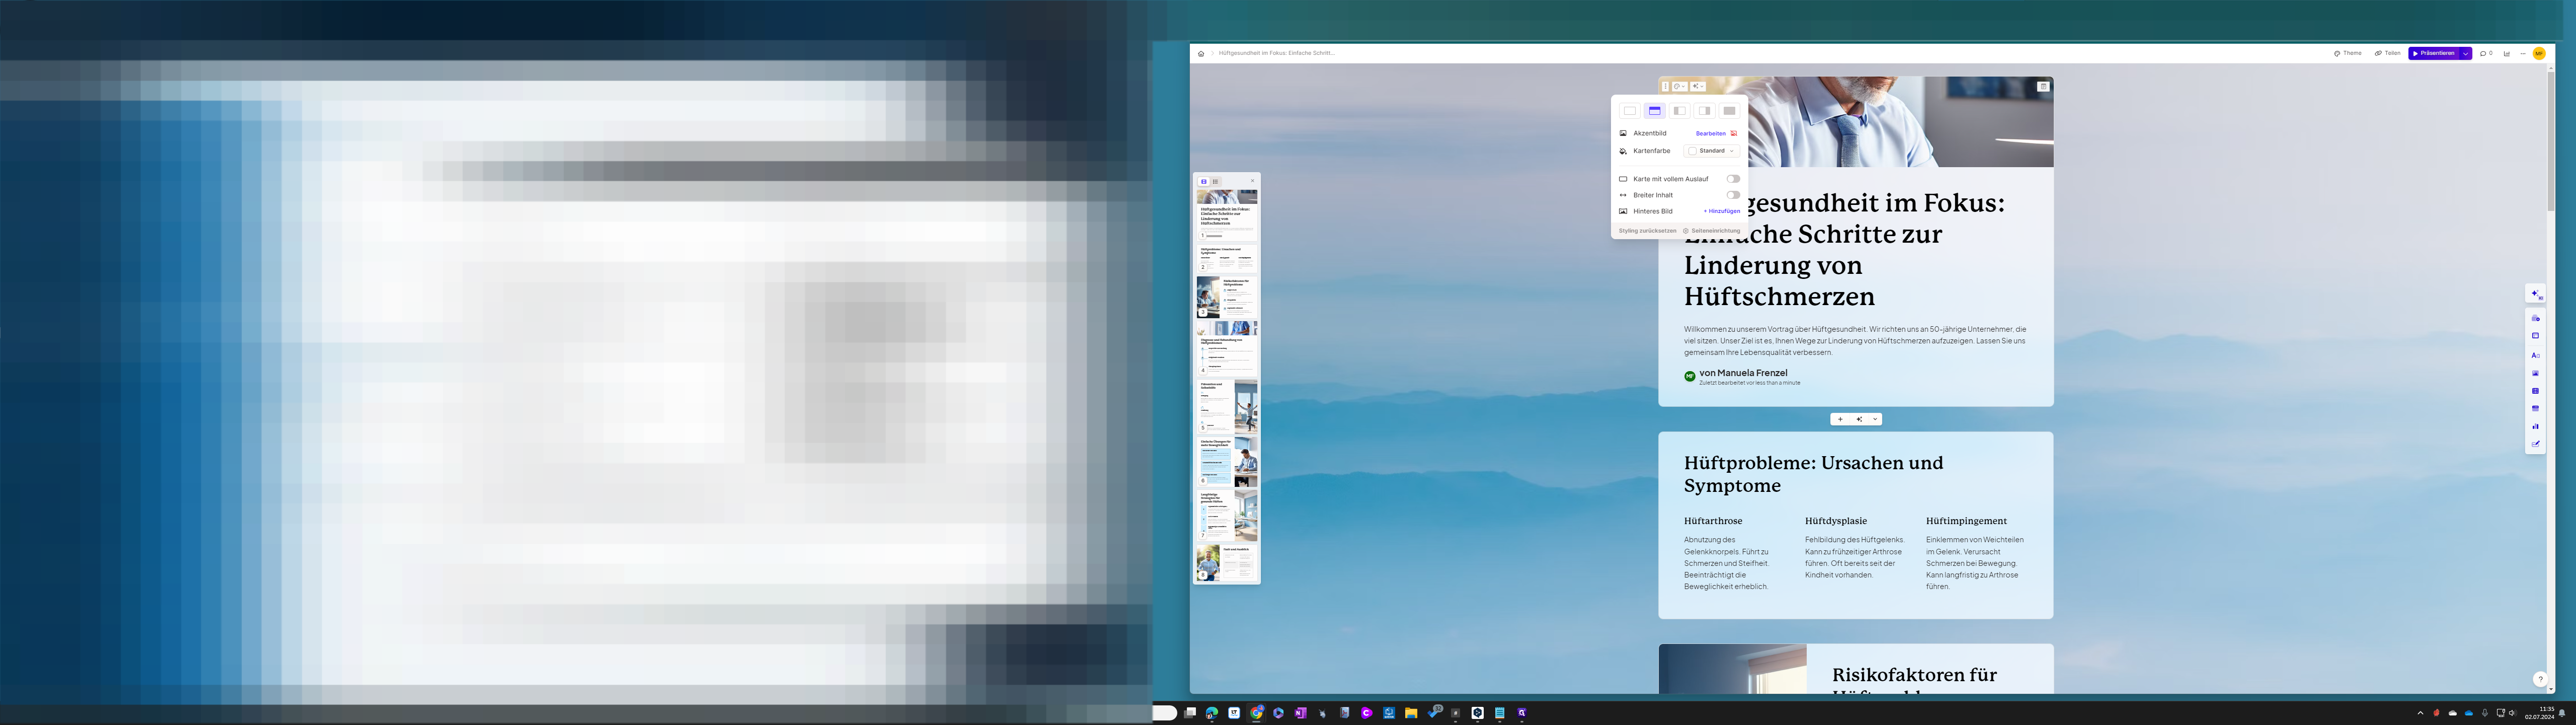
Task: Expand the Präsentieren options arrow
Action: pos(2466,53)
